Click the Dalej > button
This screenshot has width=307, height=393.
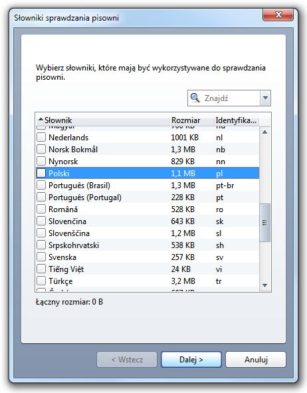191,359
